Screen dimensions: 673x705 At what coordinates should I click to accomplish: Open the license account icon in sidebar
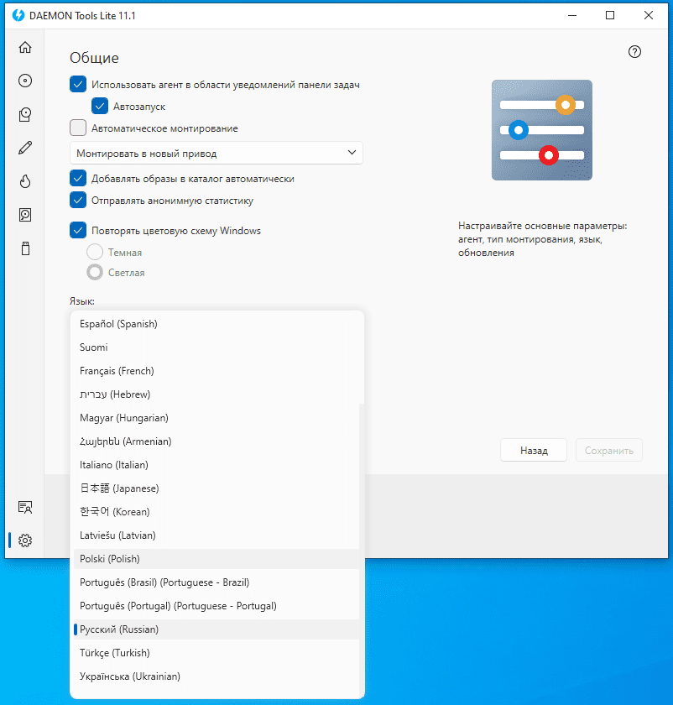point(25,507)
